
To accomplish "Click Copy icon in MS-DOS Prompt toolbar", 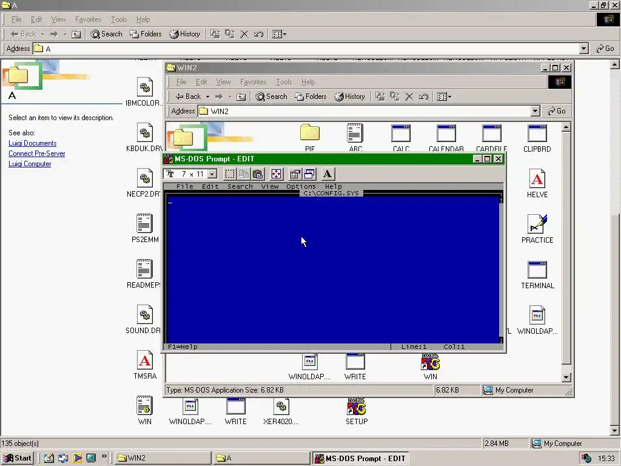I will (244, 174).
